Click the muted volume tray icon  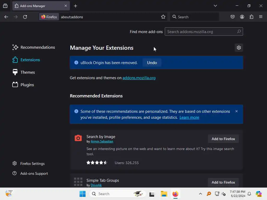click(224, 194)
